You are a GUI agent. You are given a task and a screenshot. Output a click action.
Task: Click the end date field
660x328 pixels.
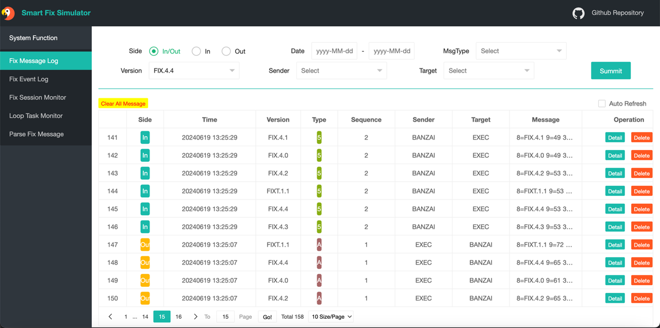tap(392, 51)
